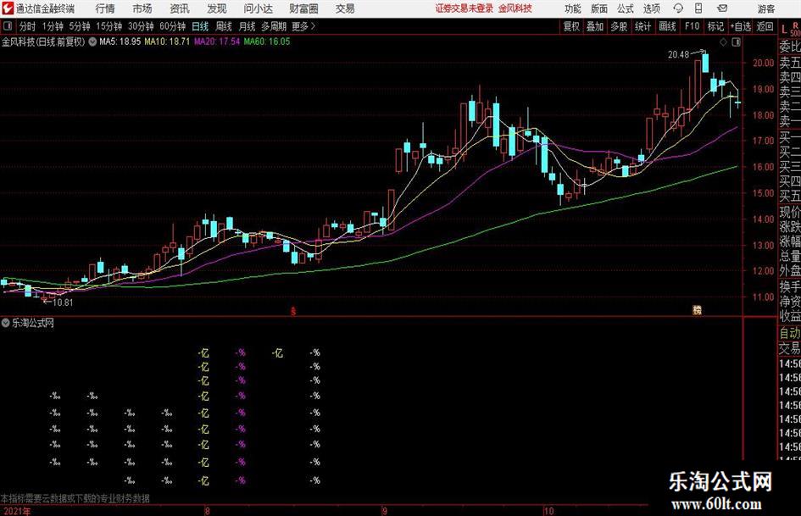Viewport: 801px width, 516px height.
Task: Click the L icon in right panel header
Action: point(784,29)
